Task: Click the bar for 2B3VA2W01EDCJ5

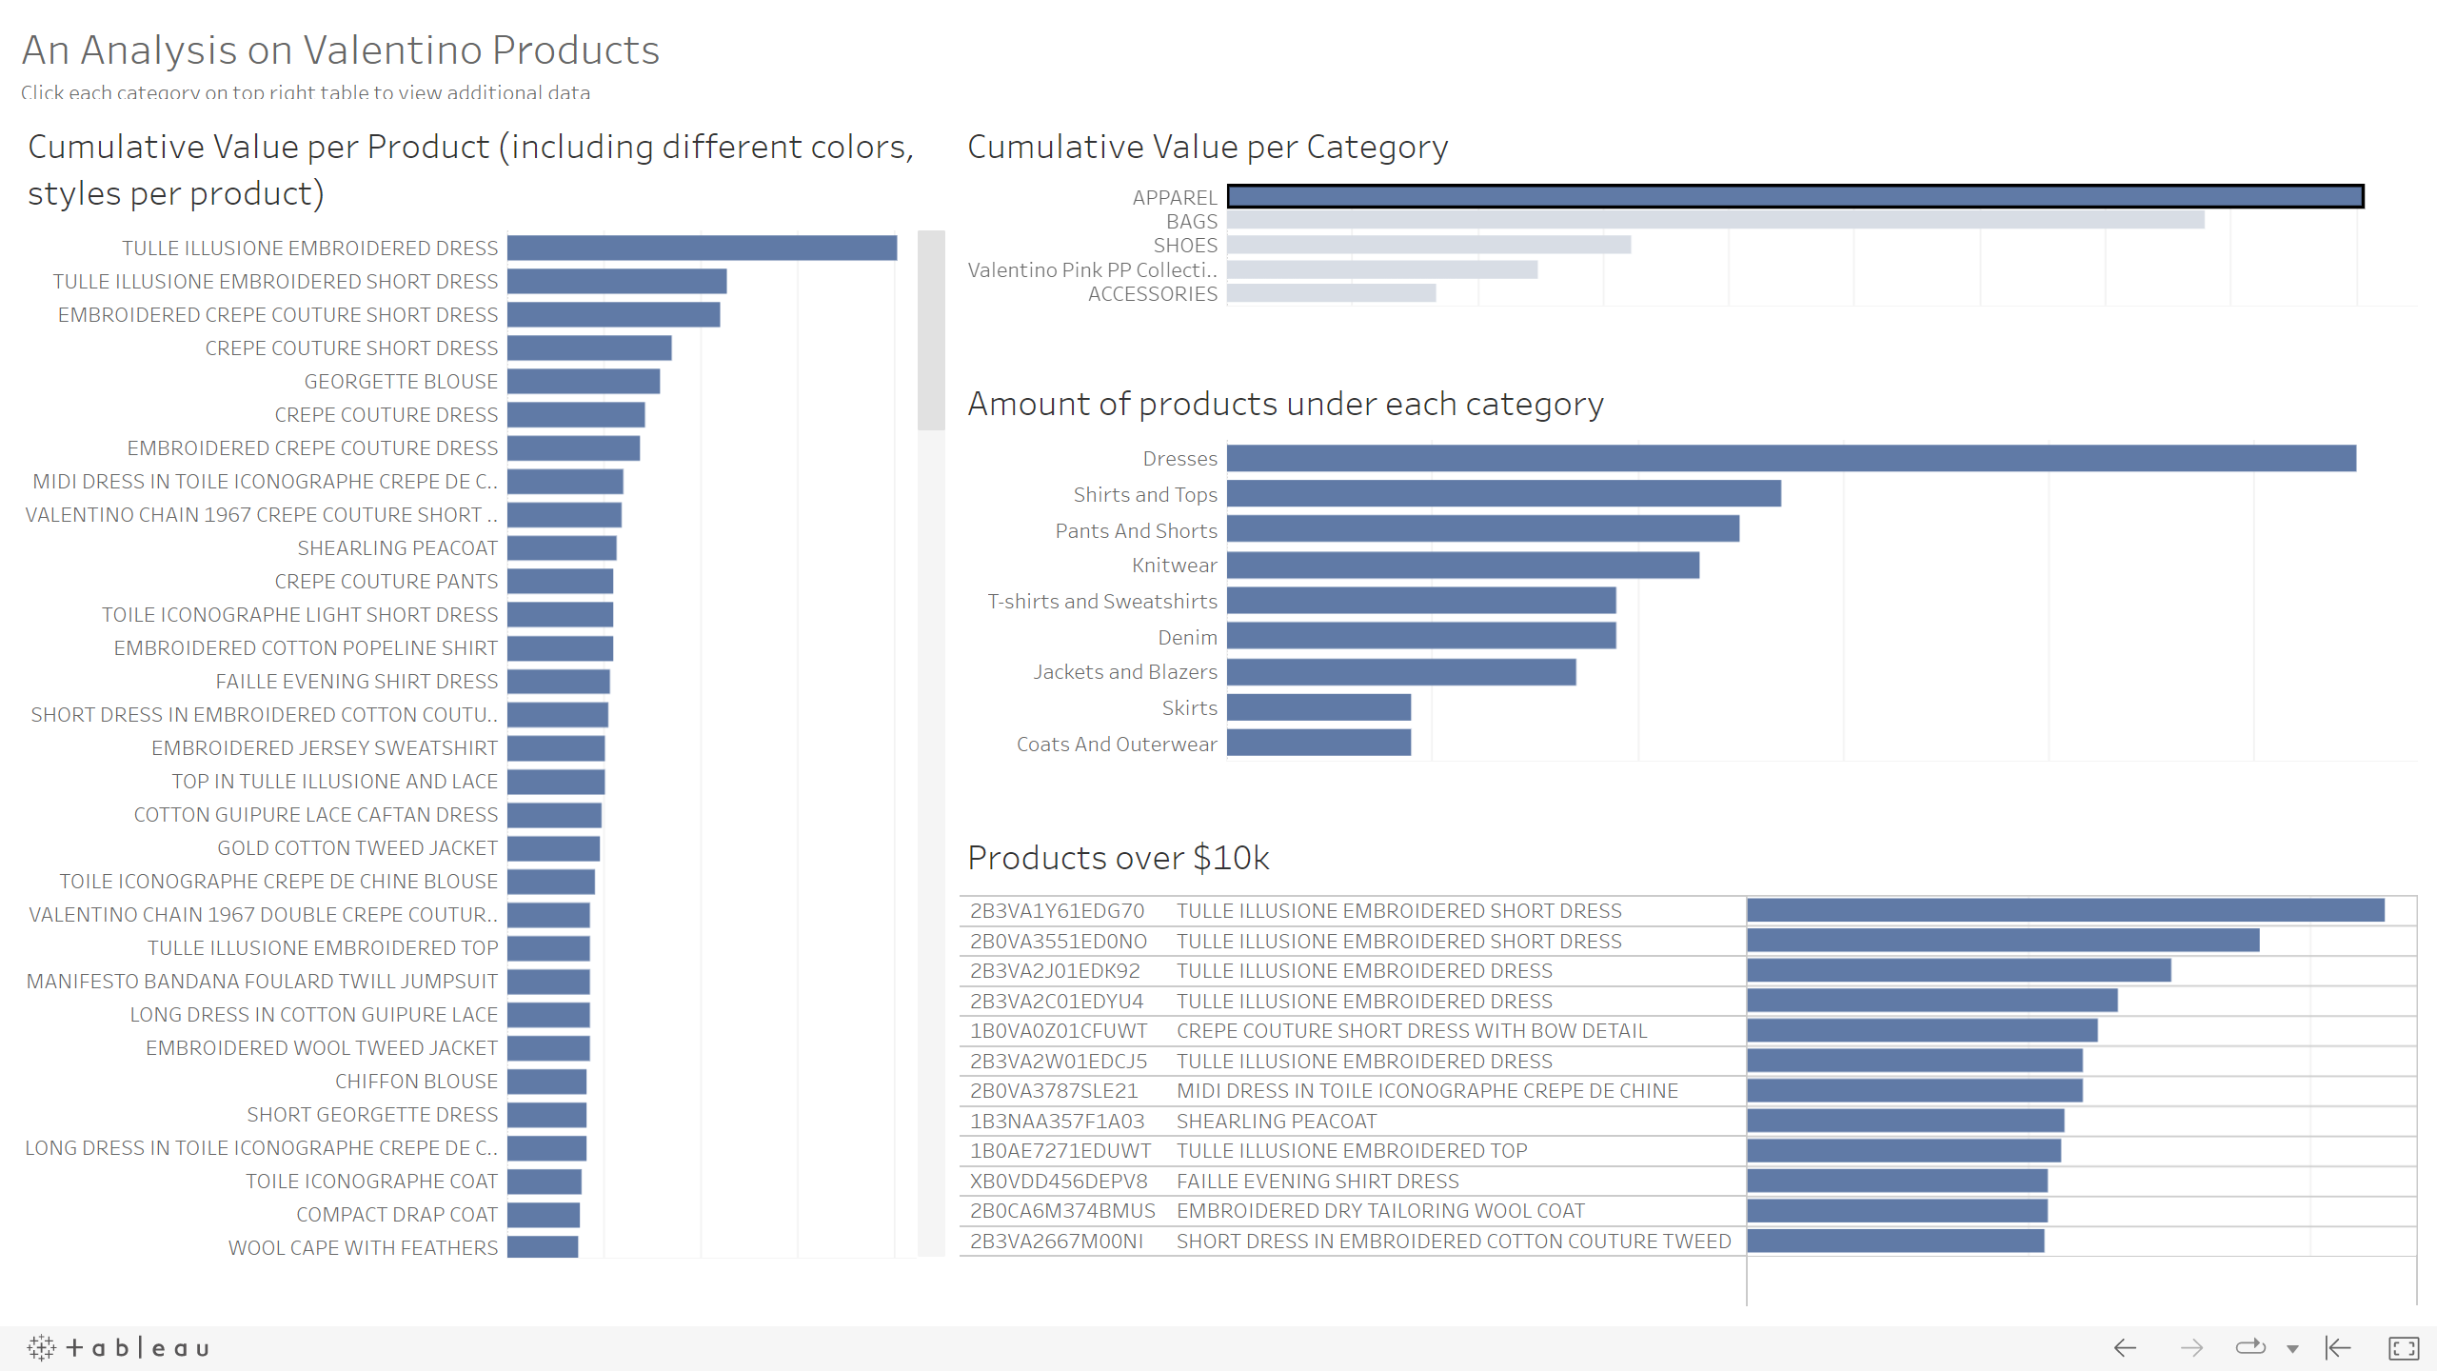Action: coord(1914,1061)
